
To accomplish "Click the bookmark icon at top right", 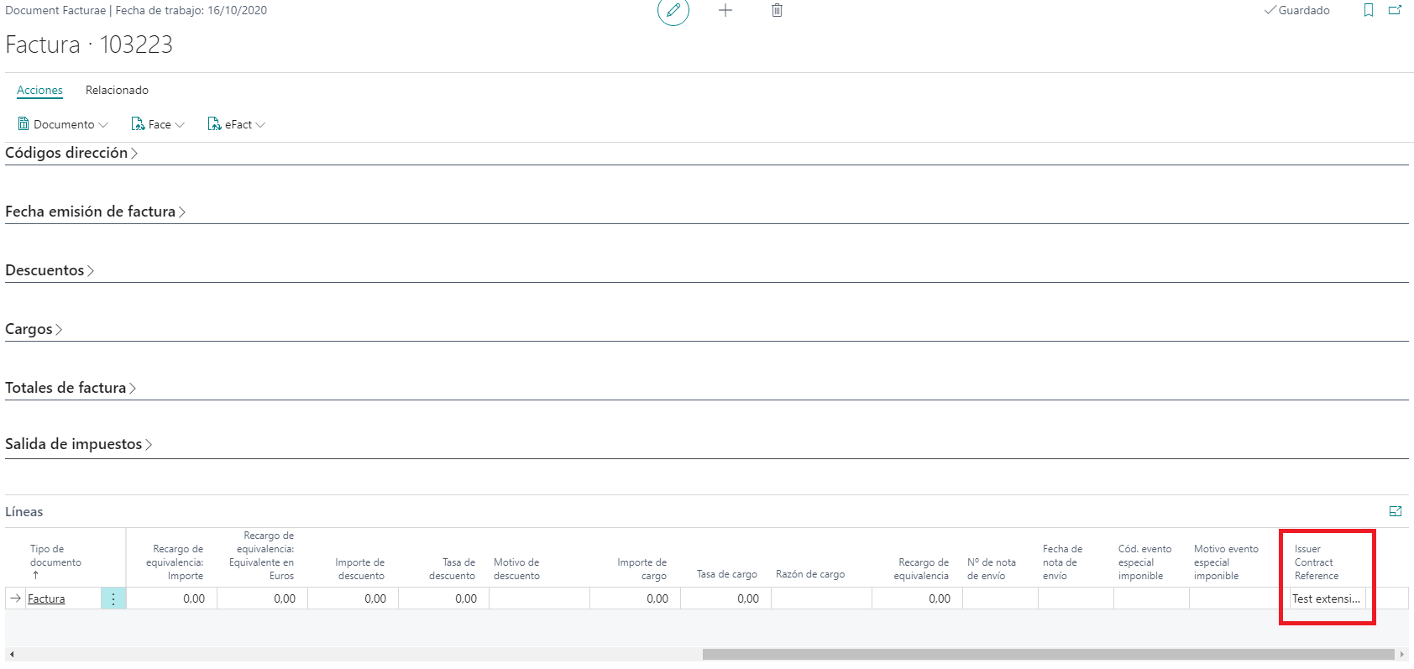I will tap(1369, 11).
